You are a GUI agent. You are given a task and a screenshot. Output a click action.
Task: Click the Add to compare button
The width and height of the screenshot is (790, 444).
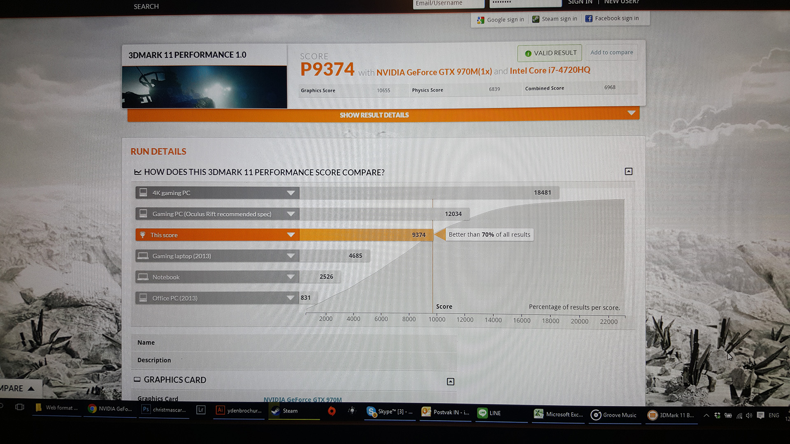(611, 52)
